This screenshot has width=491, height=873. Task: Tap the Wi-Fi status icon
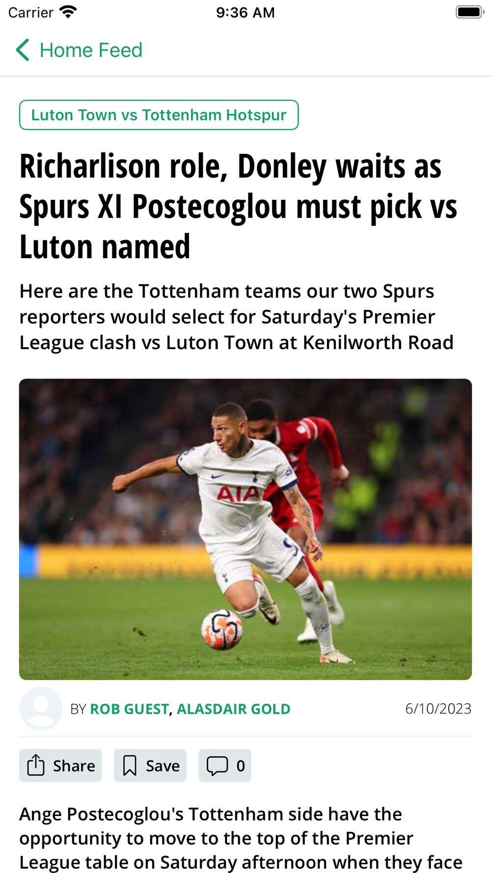point(68,12)
